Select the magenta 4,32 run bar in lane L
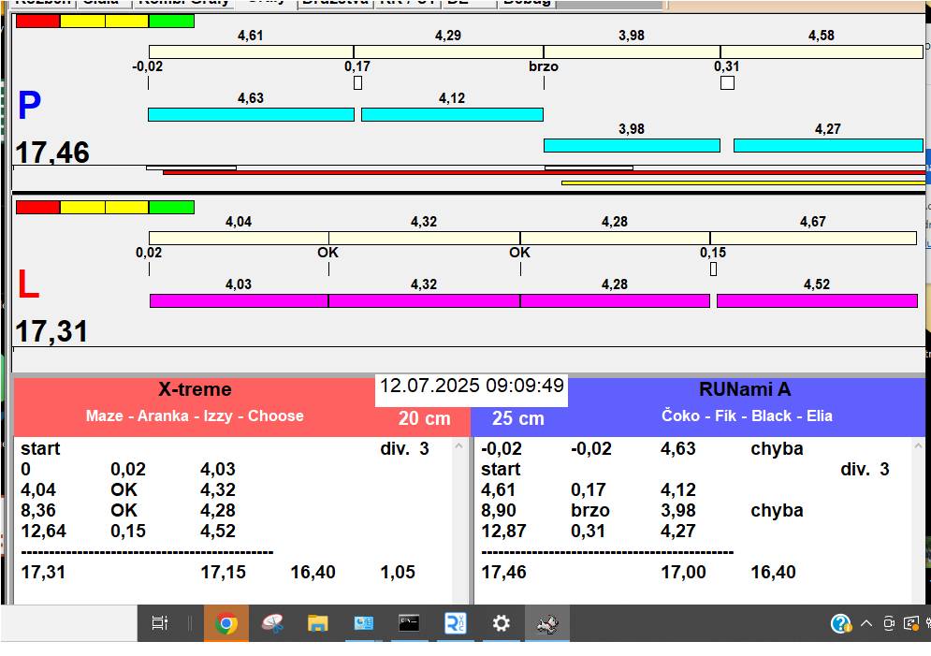The image size is (931, 656). coord(424,300)
